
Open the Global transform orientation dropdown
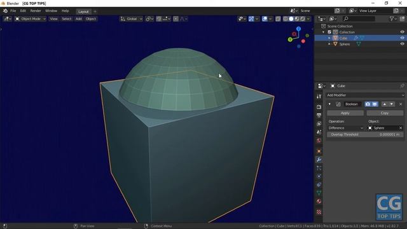(132, 19)
